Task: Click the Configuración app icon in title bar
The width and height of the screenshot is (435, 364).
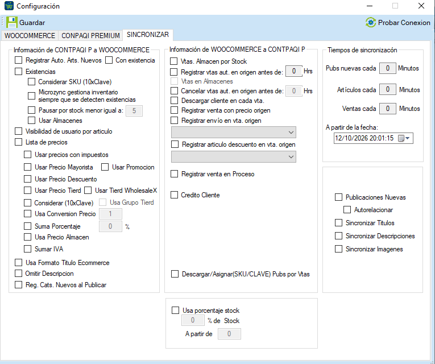Action: 9,6
